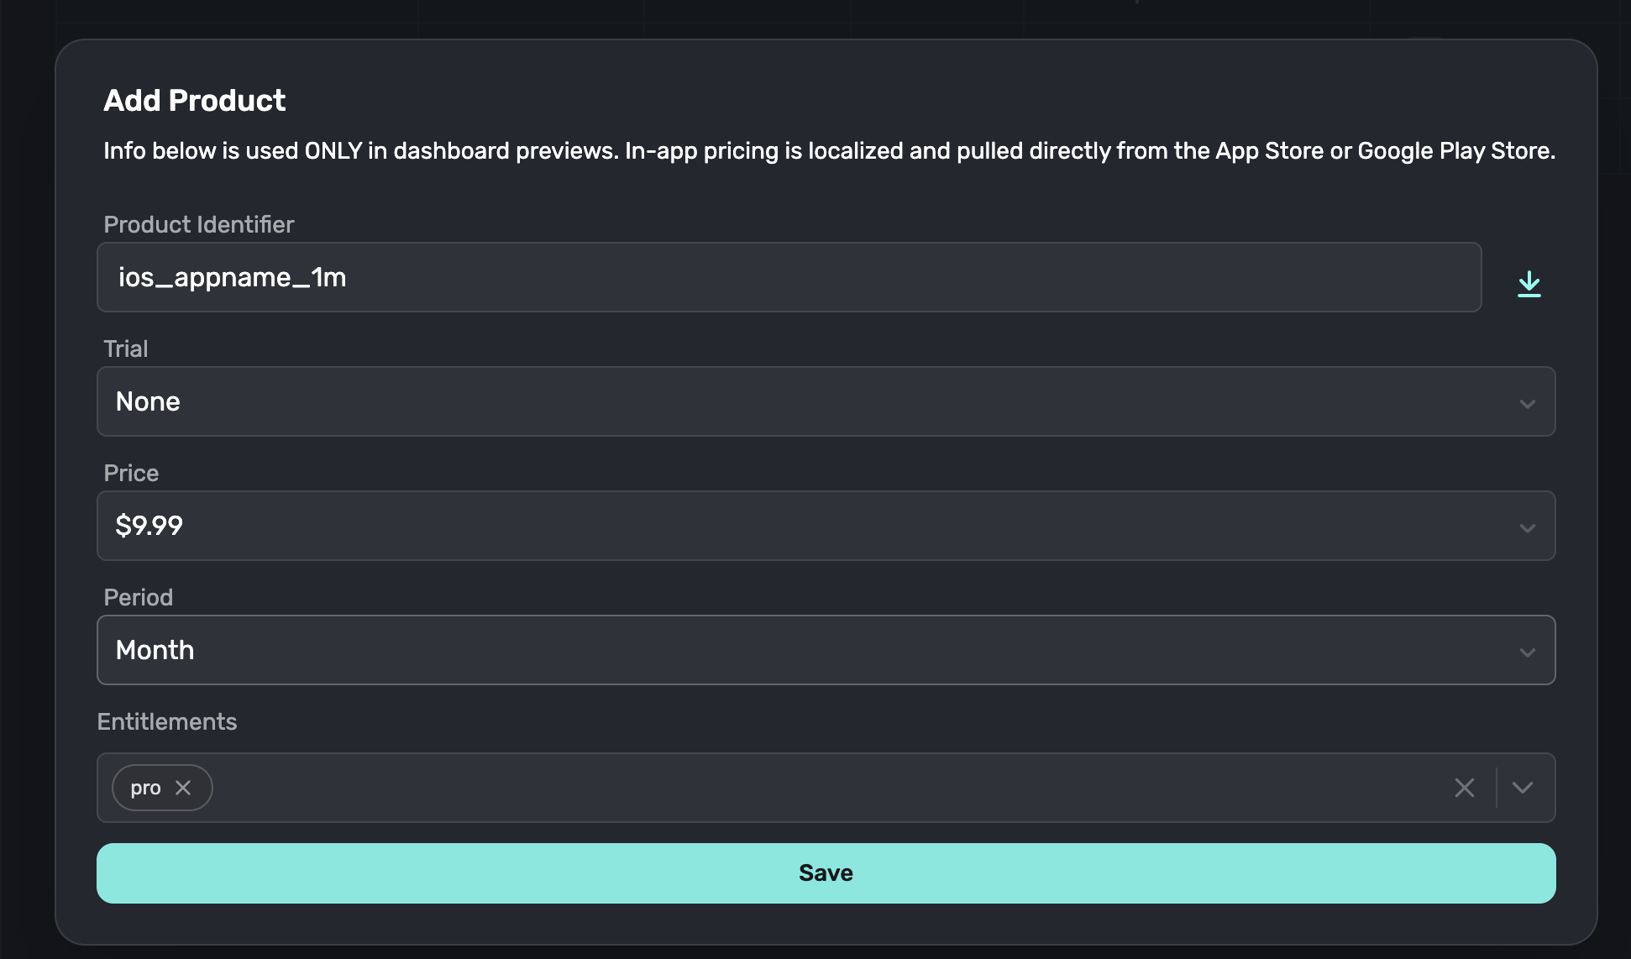Clear all selected entitlements

pyautogui.click(x=1465, y=788)
